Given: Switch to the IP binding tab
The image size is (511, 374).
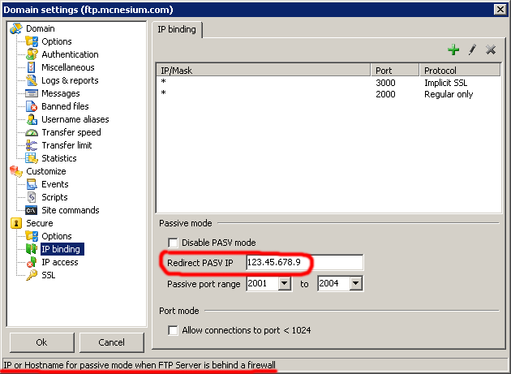Looking at the screenshot, I should (178, 29).
